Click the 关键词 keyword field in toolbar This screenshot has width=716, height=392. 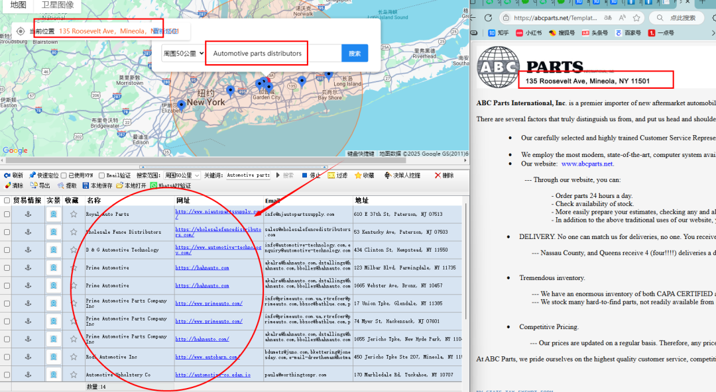pos(249,175)
